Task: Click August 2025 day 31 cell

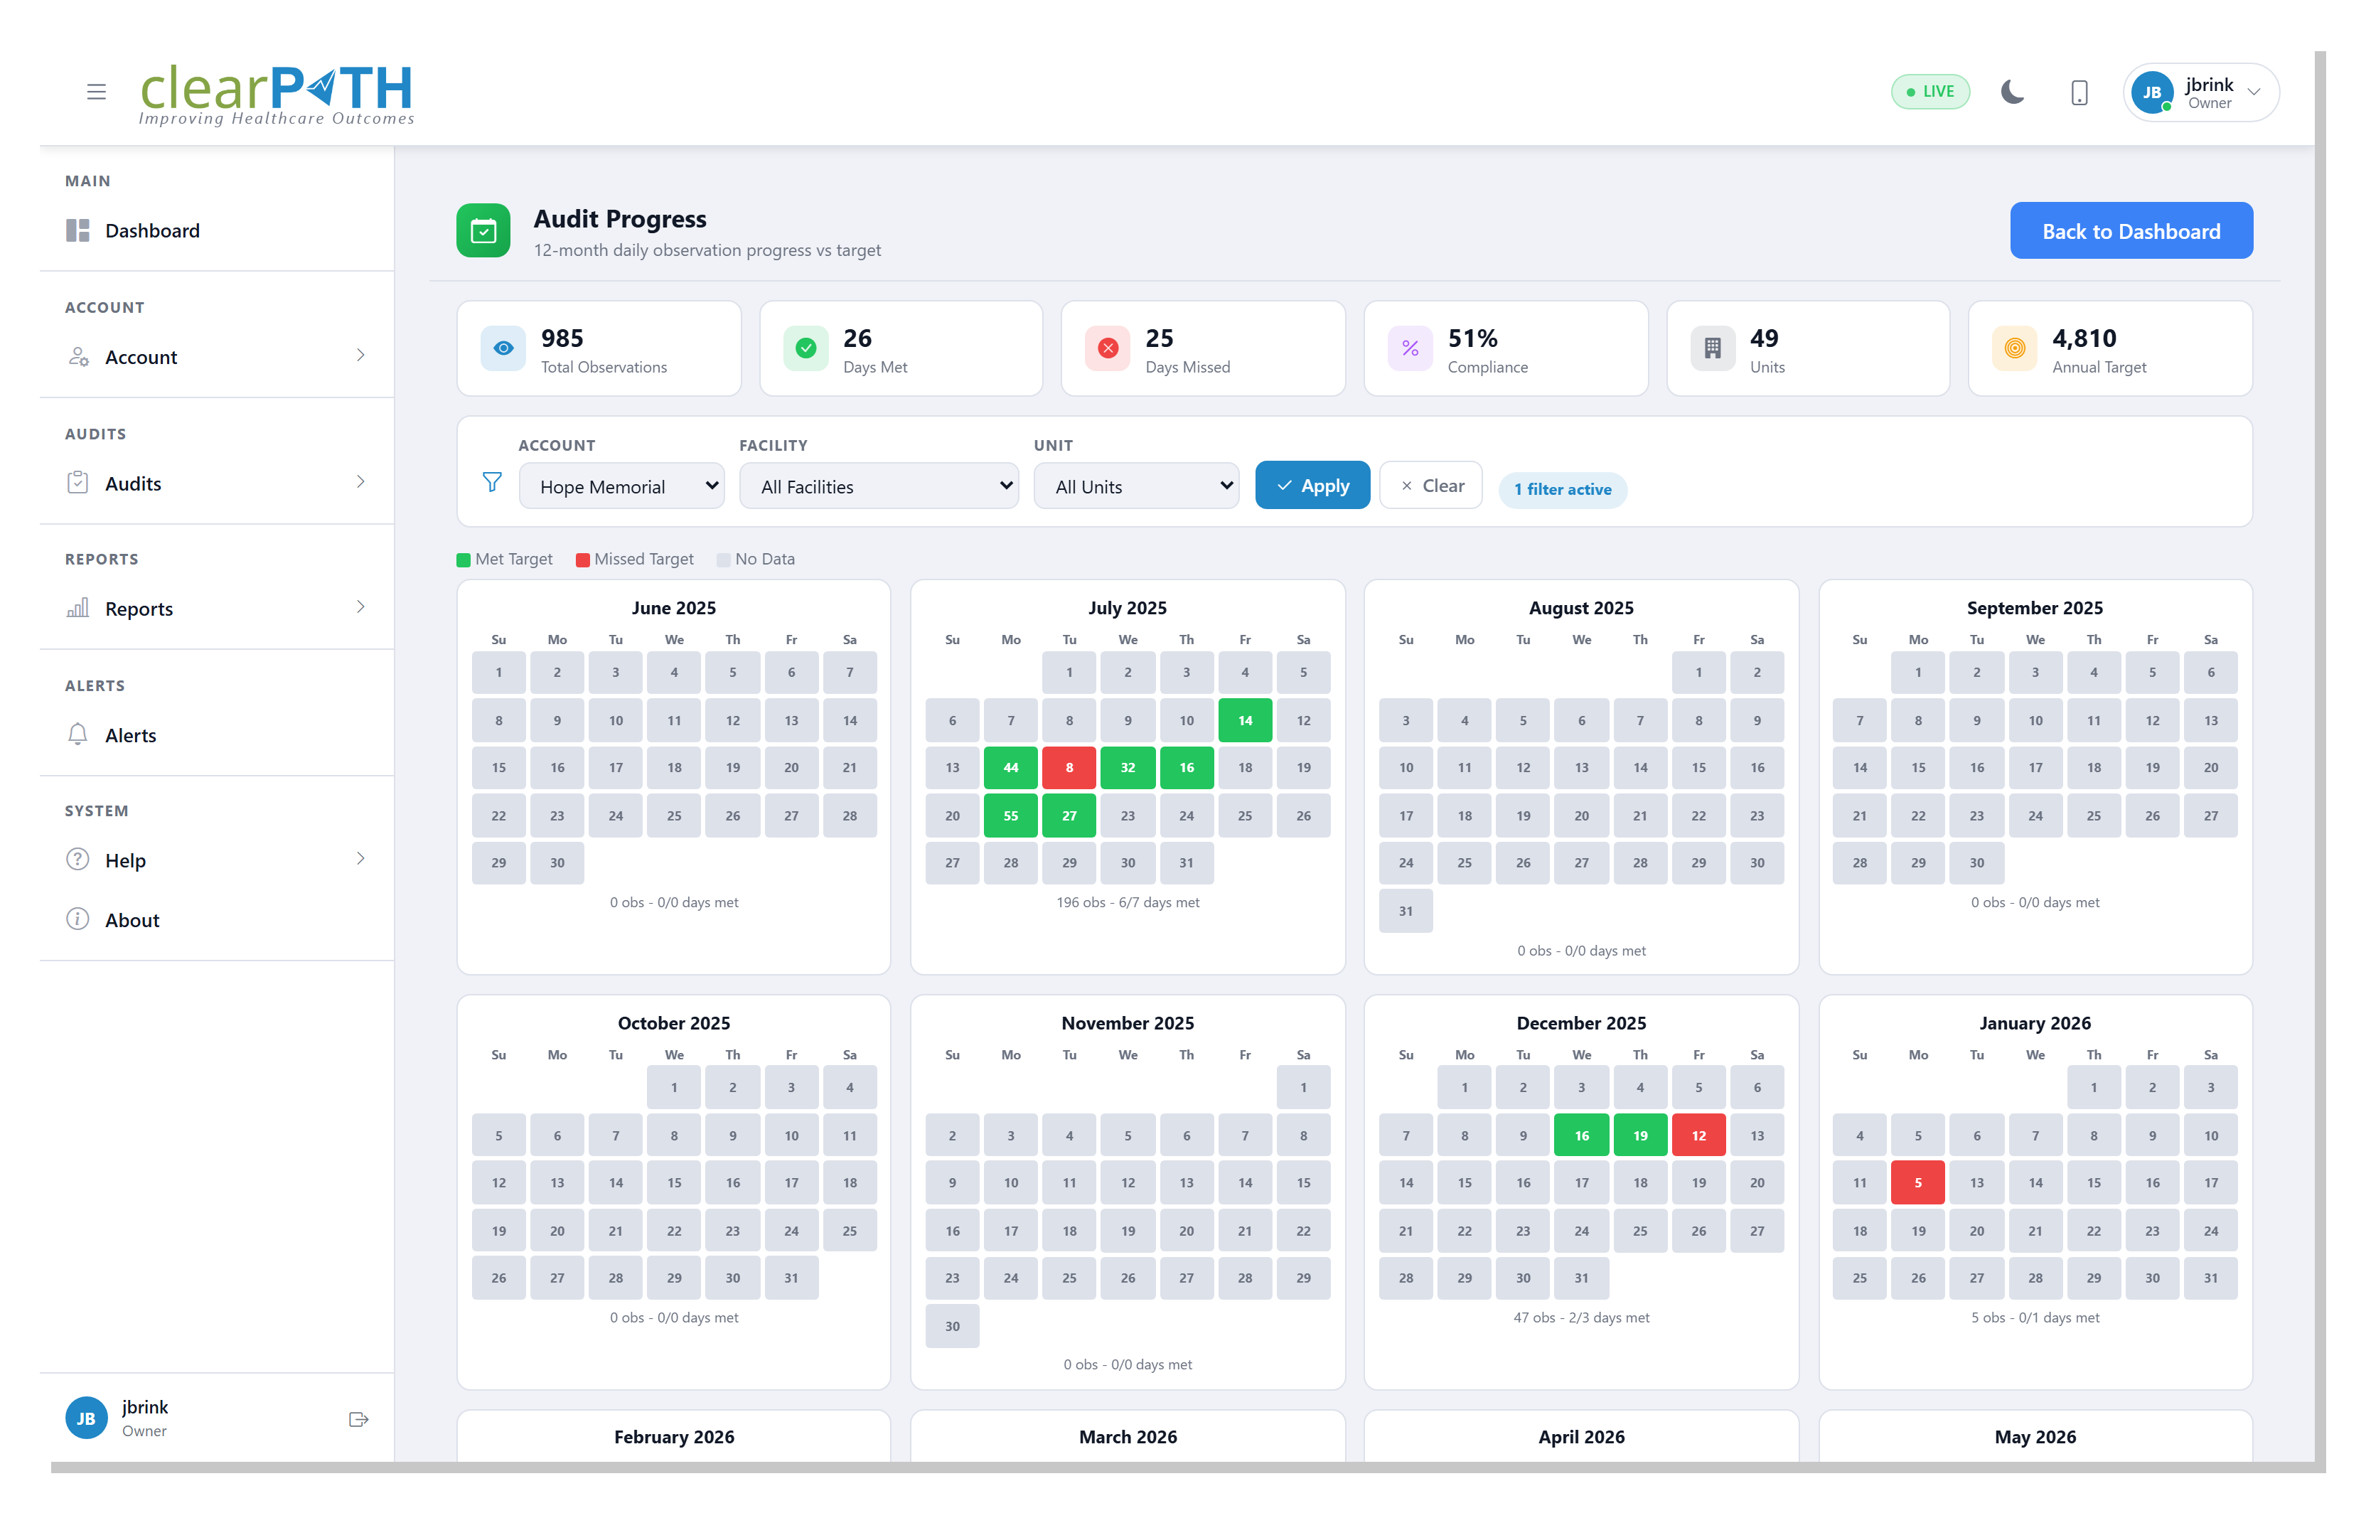Action: pyautogui.click(x=1405, y=911)
